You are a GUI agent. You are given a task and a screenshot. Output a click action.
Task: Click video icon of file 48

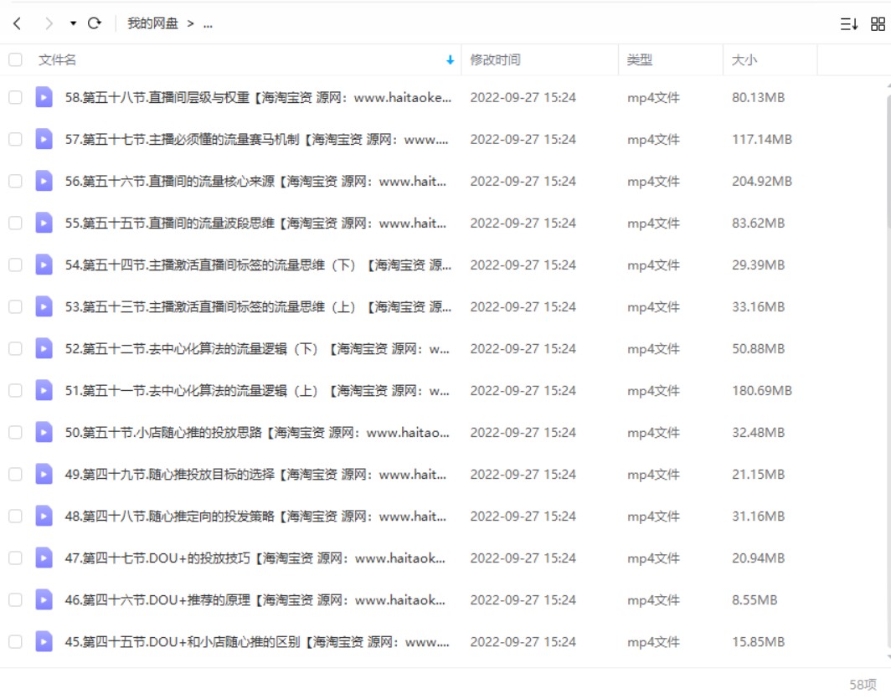pos(44,517)
